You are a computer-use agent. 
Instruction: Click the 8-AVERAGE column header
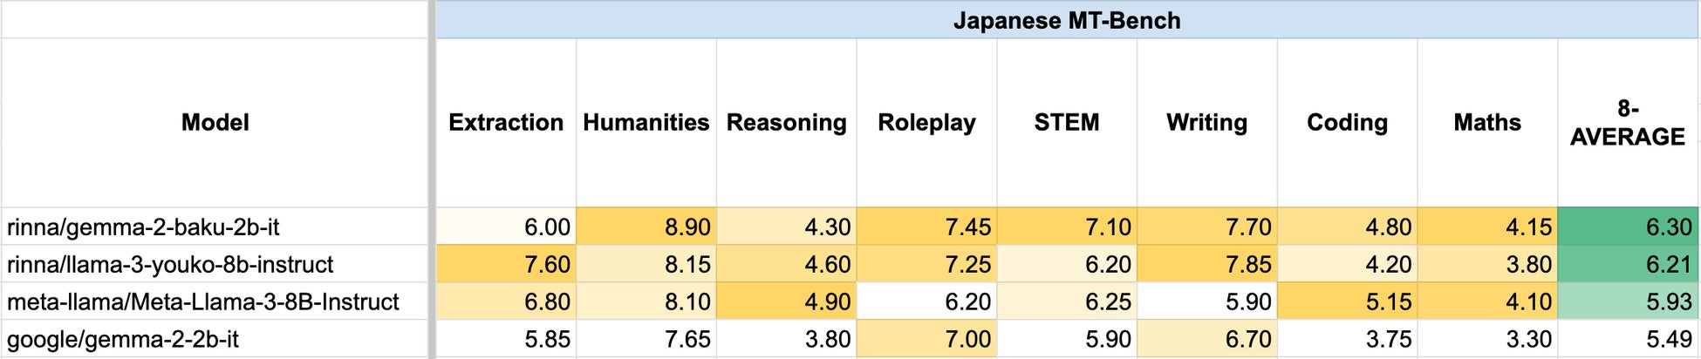(x=1628, y=122)
